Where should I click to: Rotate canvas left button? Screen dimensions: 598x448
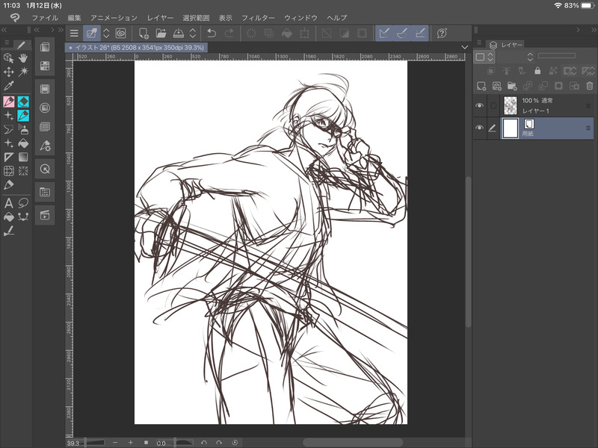[x=204, y=442]
